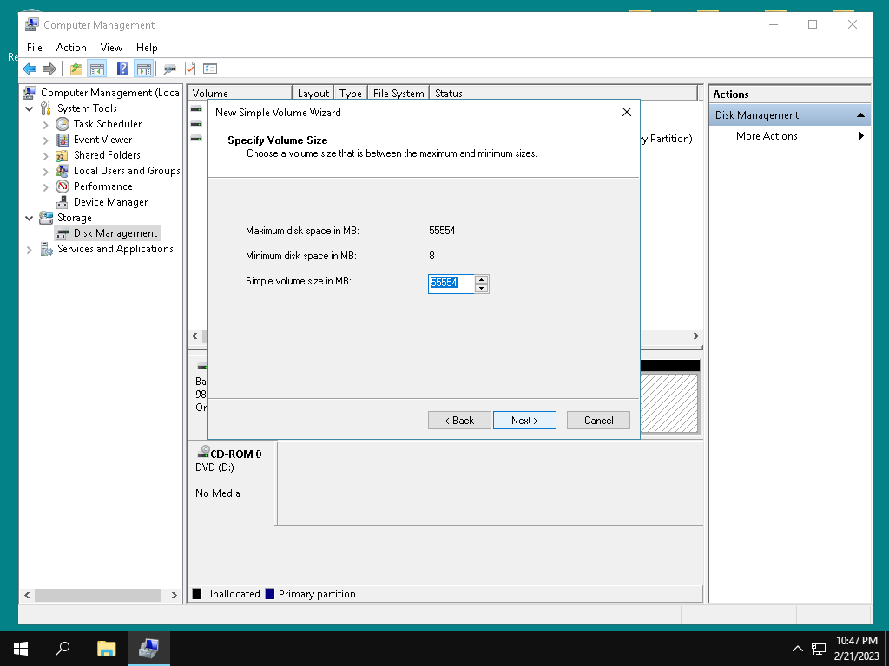
Task: Increase volume size with the up spinner
Action: (x=482, y=279)
